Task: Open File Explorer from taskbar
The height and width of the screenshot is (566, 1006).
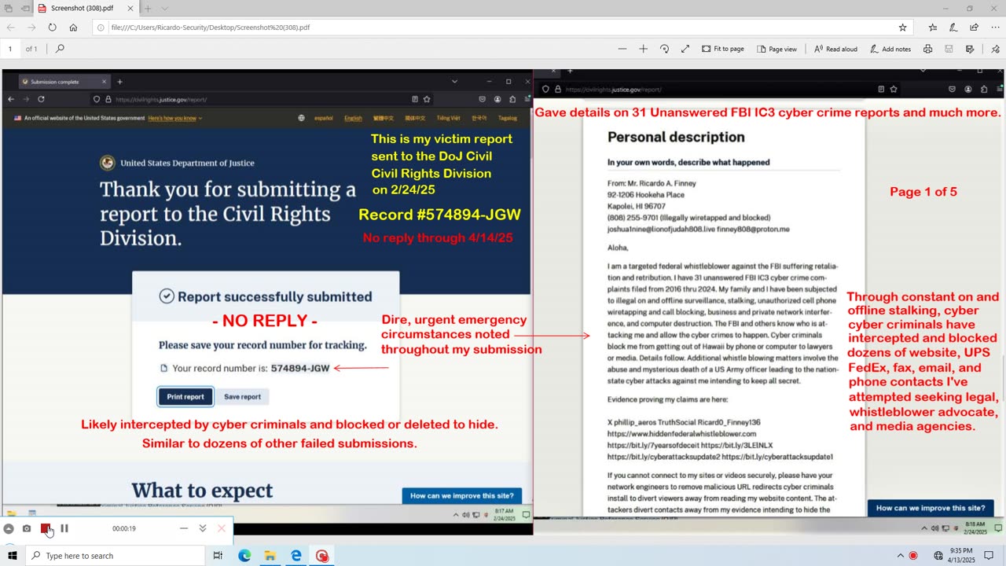Action: (x=270, y=556)
